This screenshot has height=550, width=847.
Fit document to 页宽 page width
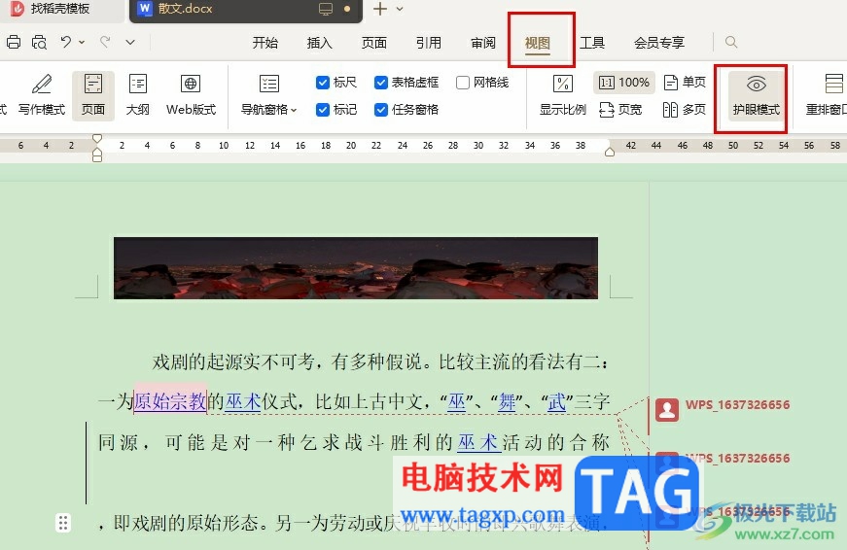[x=620, y=110]
